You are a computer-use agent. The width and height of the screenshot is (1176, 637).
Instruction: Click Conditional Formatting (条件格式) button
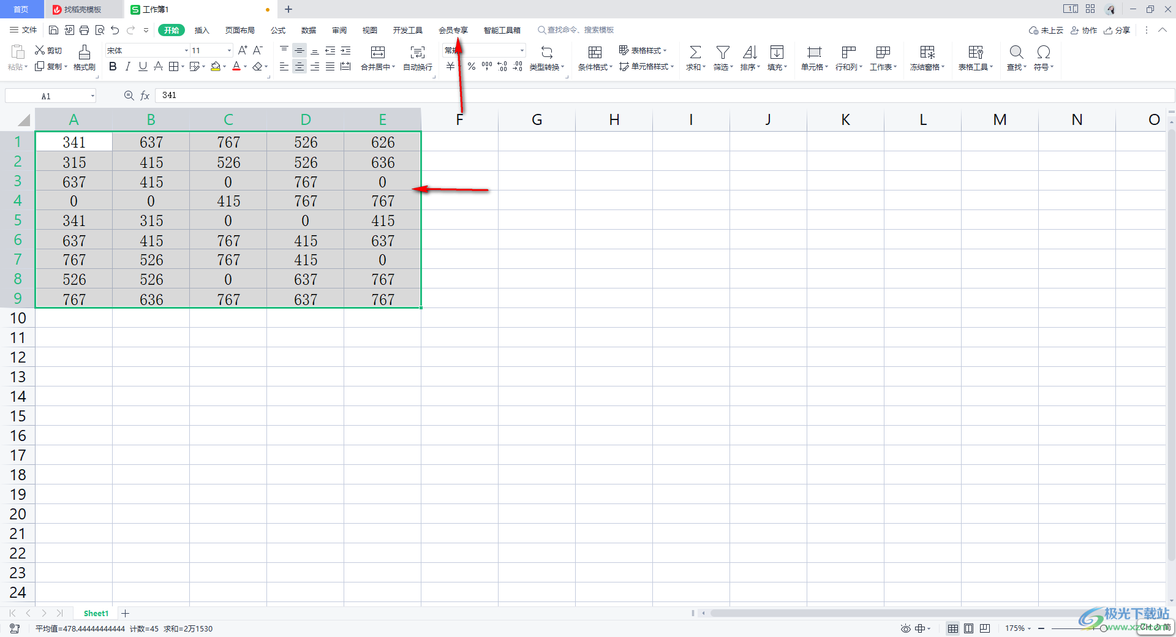(x=595, y=58)
